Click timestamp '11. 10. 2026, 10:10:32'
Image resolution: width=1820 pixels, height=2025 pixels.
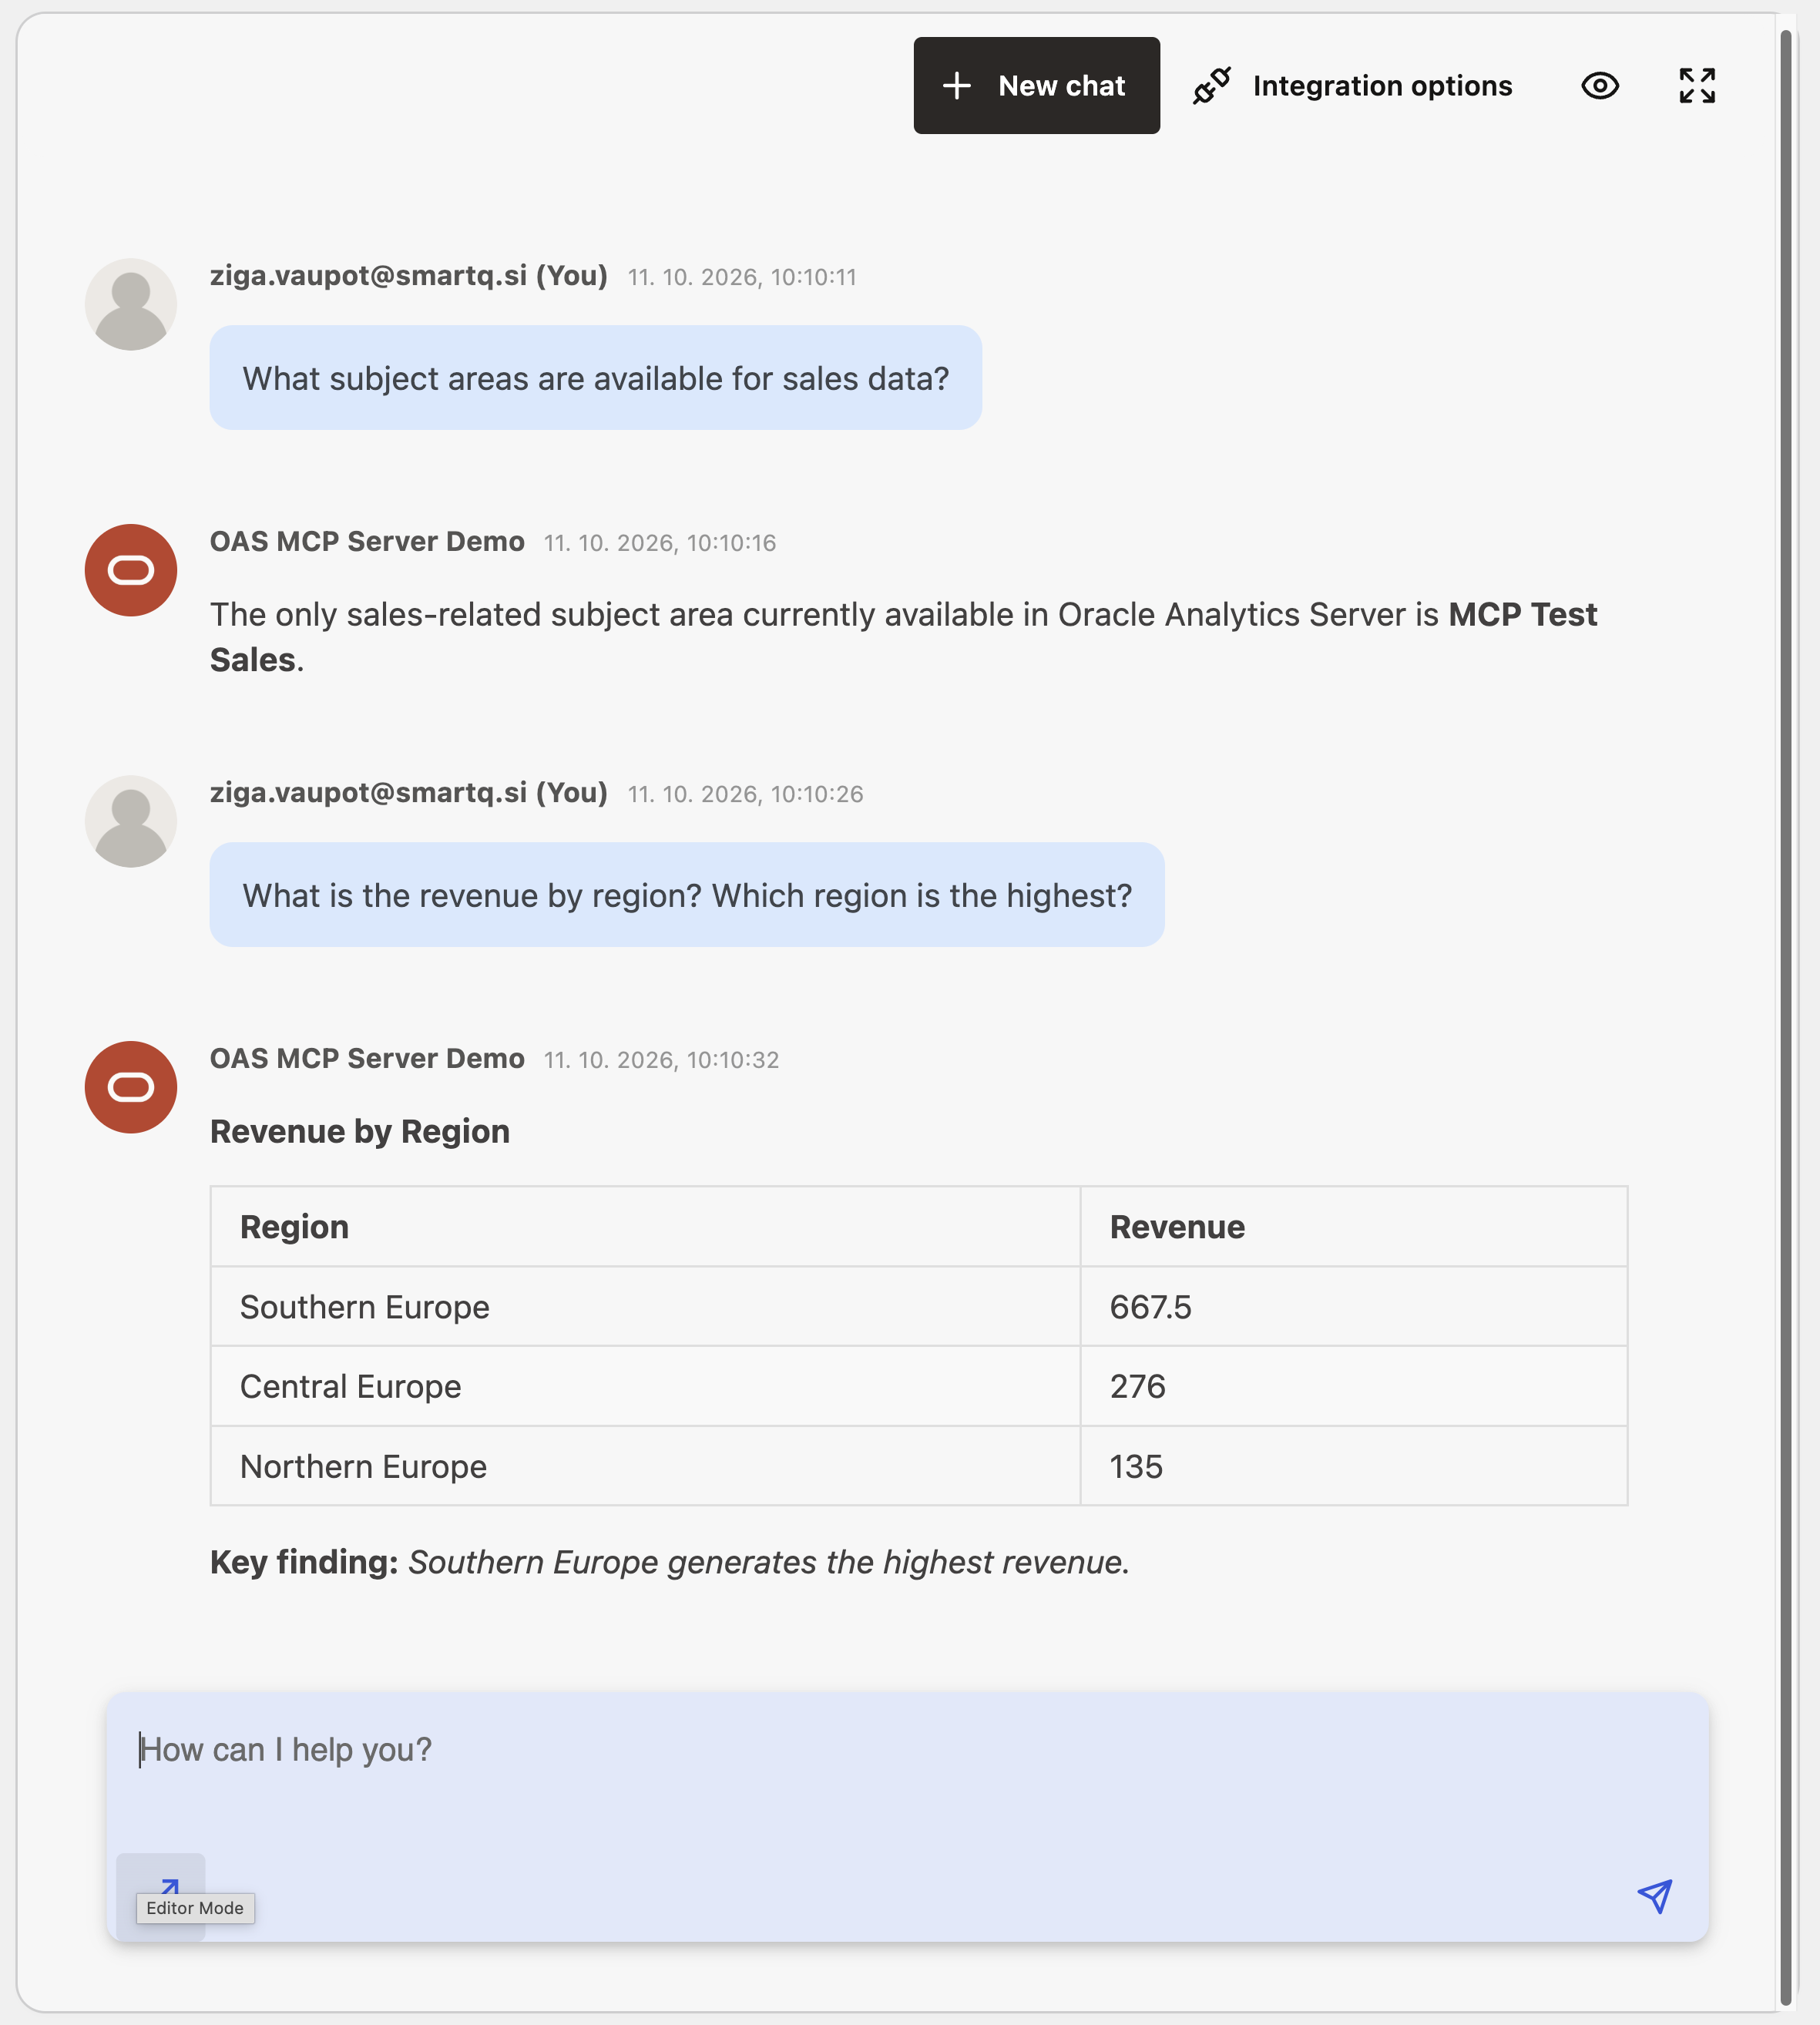[661, 1060]
